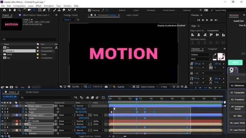Expand the Solids folder in Project
This screenshot has width=246, height=138.
click(2, 54)
